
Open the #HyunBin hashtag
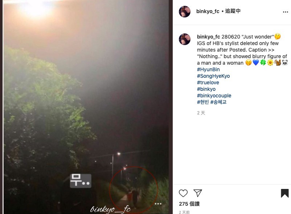(x=208, y=69)
